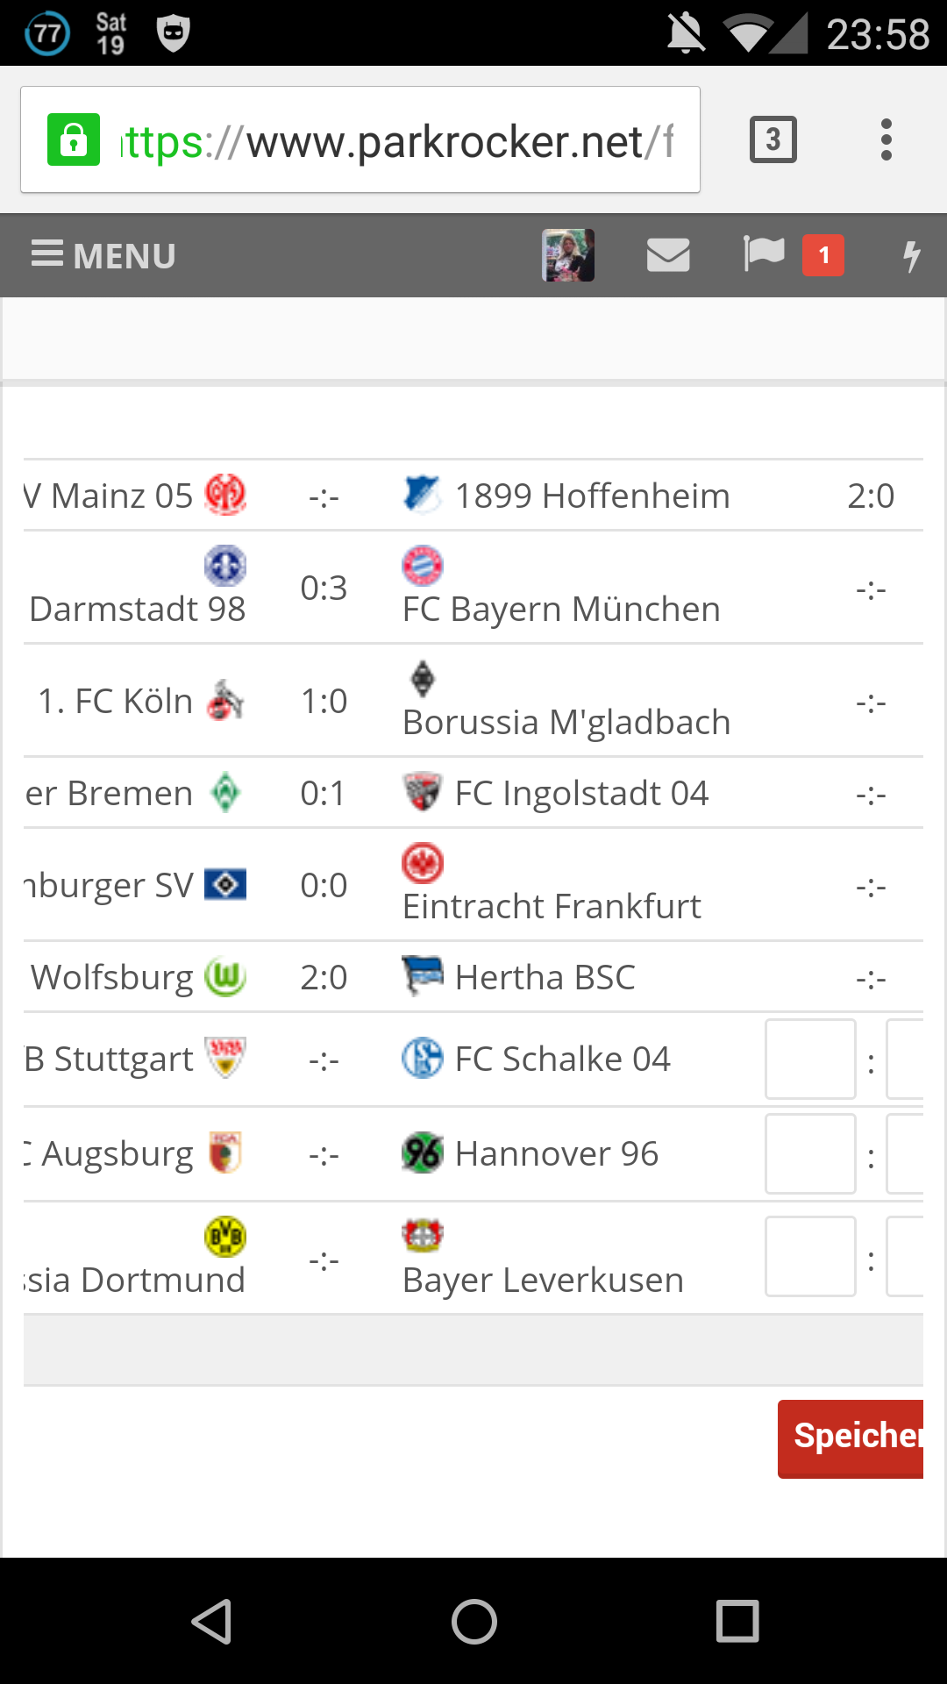The height and width of the screenshot is (1684, 947).
Task: Open the browser tab switcher showing 3
Action: tap(773, 139)
